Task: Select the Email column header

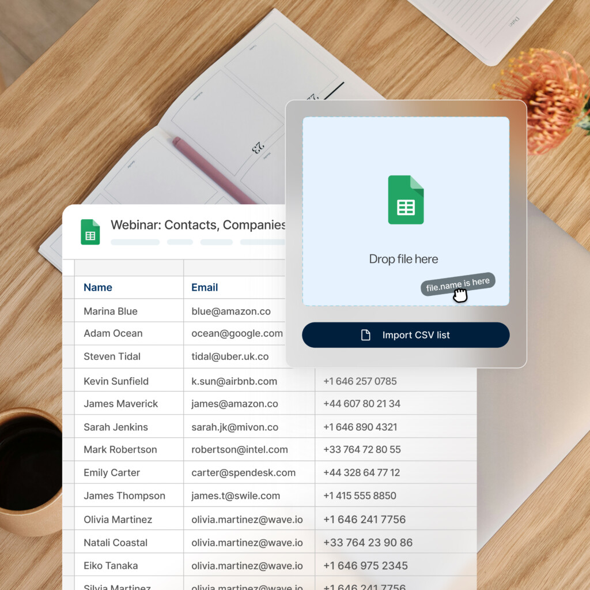Action: point(205,287)
